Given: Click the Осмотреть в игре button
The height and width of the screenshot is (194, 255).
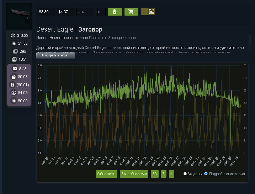Looking at the screenshot, I should pos(55,55).
